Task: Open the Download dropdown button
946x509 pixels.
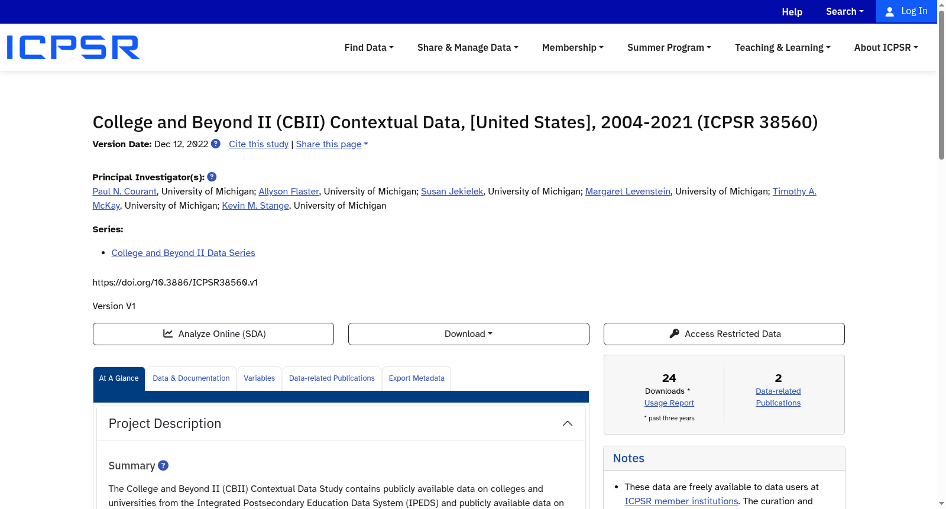Action: point(469,334)
